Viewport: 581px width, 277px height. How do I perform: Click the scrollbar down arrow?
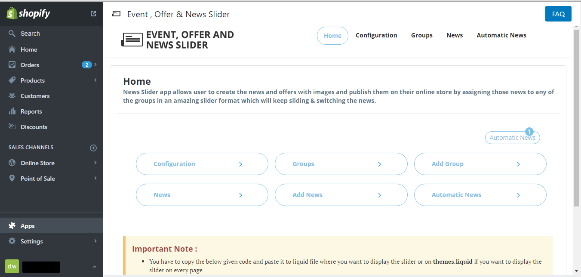[577, 271]
